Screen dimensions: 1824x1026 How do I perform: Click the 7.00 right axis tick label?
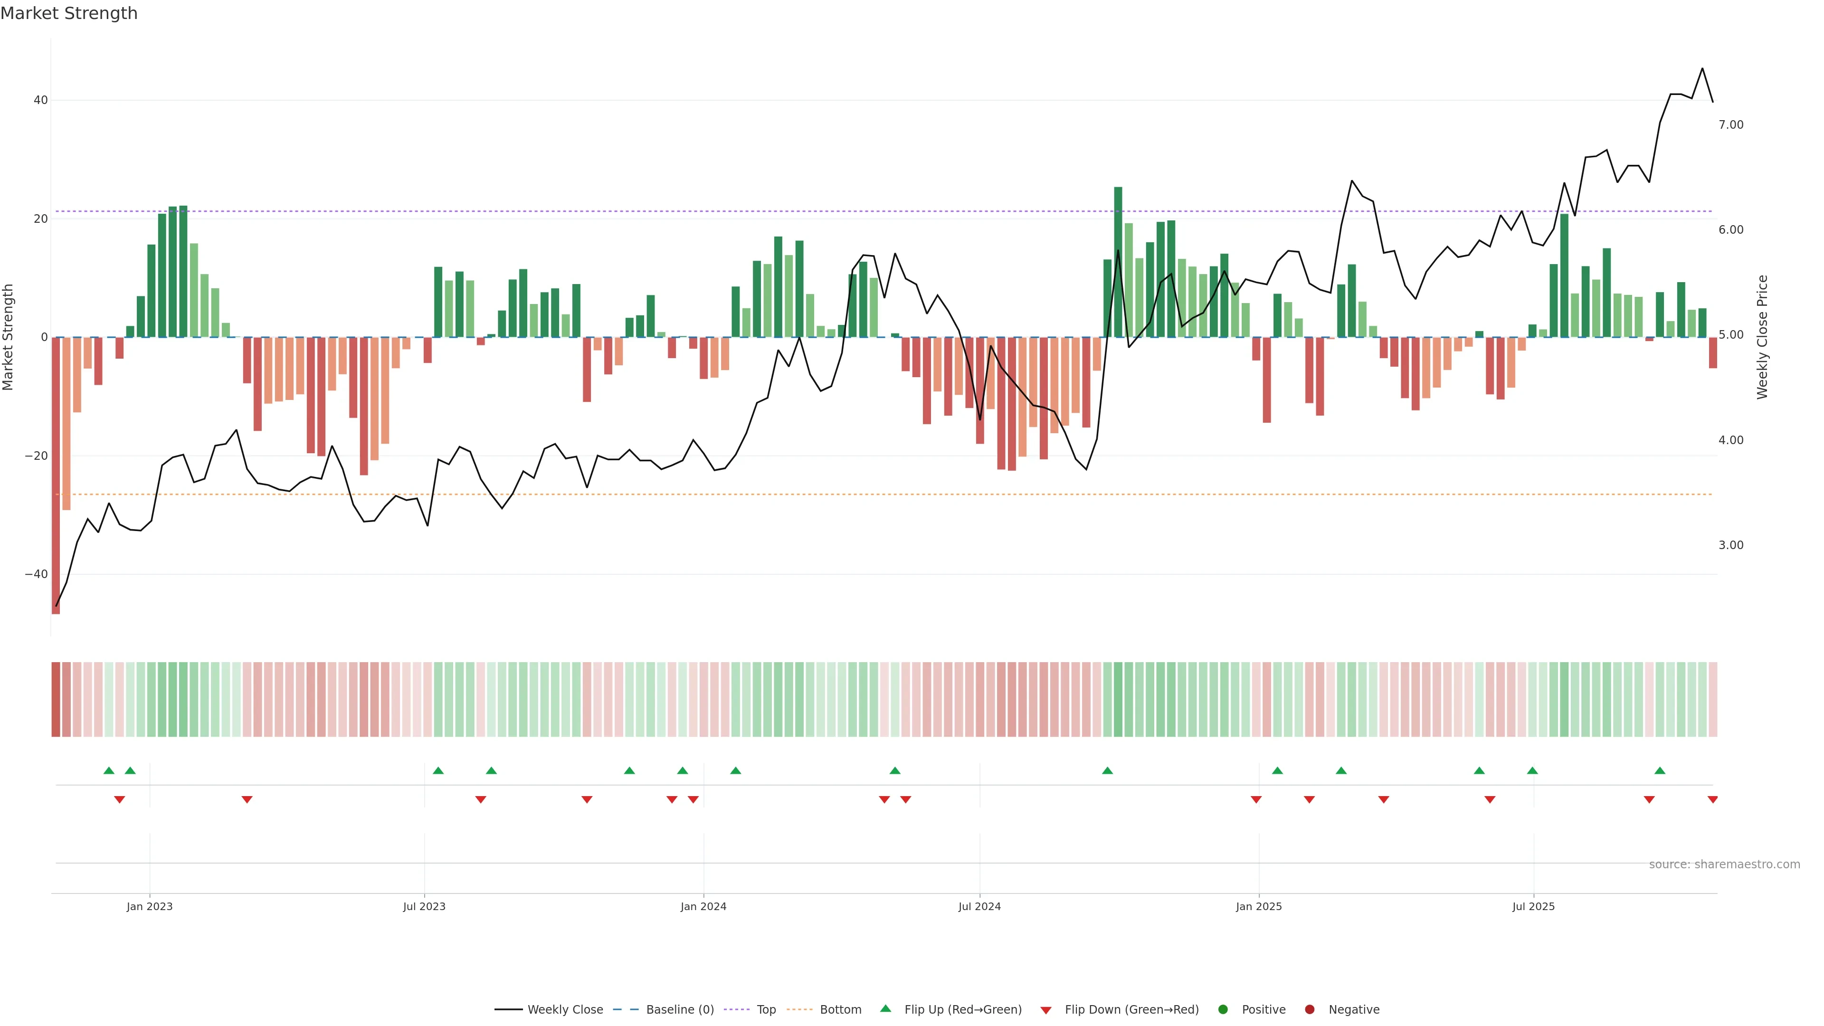[x=1730, y=124]
